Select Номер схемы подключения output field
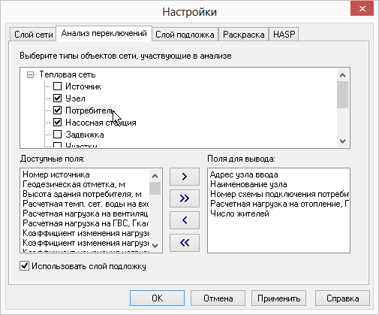The height and width of the screenshot is (315, 379). [x=279, y=194]
